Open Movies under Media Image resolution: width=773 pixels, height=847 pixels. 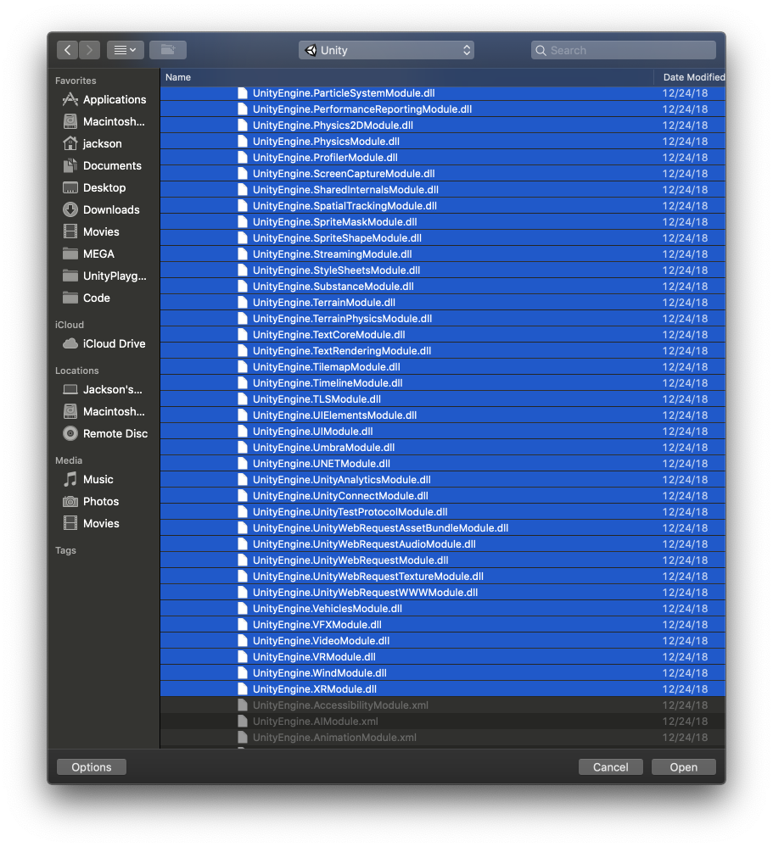pos(104,523)
